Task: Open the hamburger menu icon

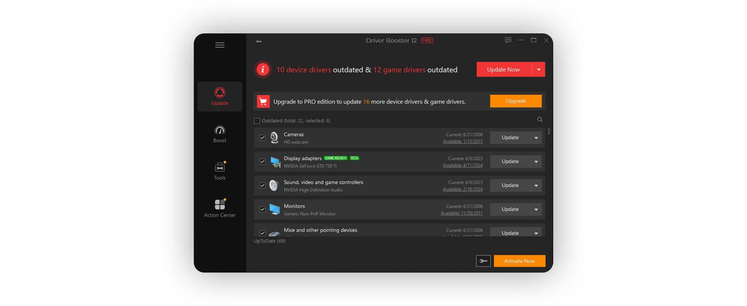Action: point(219,45)
